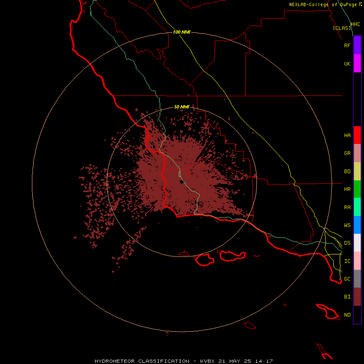Click the brown BI legend color swatch

(x=357, y=297)
